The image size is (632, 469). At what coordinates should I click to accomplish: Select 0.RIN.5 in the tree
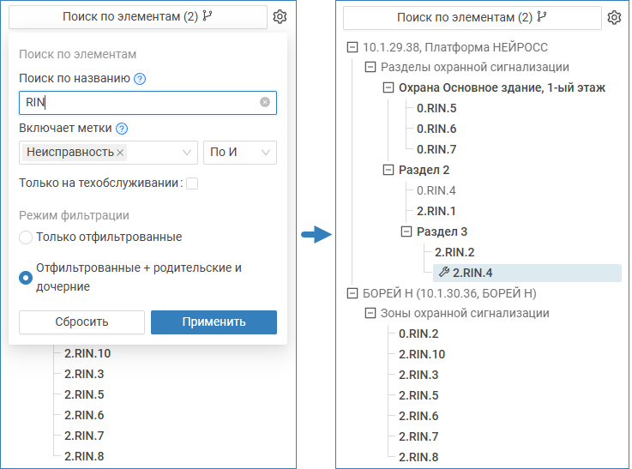coord(436,108)
